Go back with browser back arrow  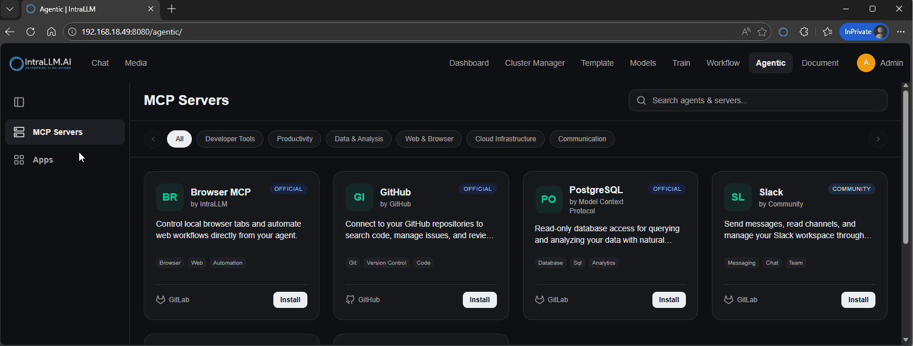[x=10, y=32]
